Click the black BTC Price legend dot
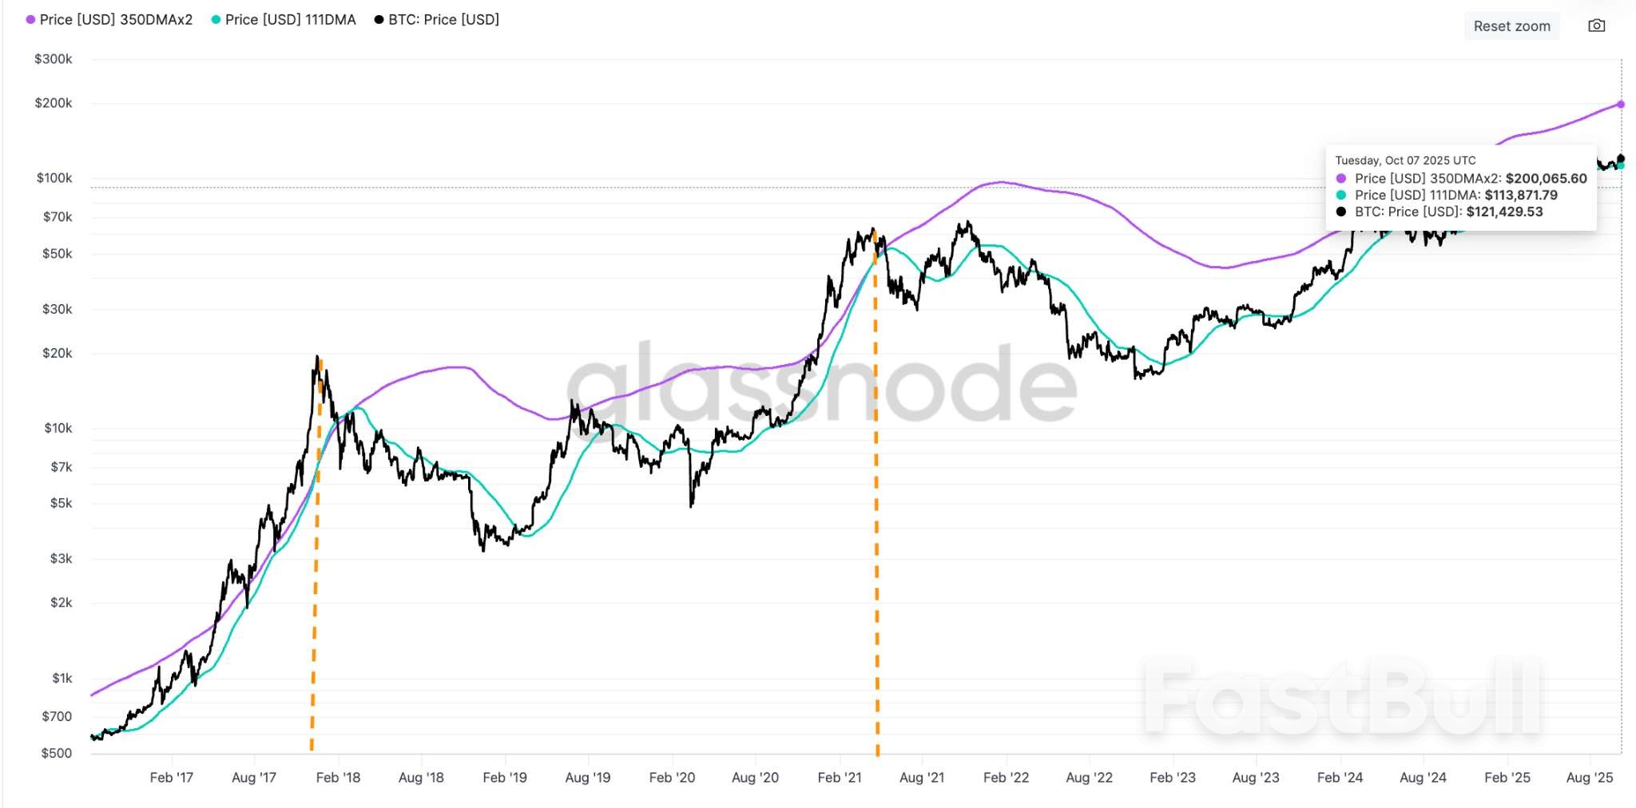 coord(379,19)
